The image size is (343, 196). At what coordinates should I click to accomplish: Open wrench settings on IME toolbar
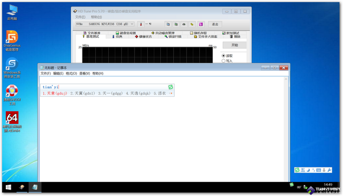click(329, 170)
